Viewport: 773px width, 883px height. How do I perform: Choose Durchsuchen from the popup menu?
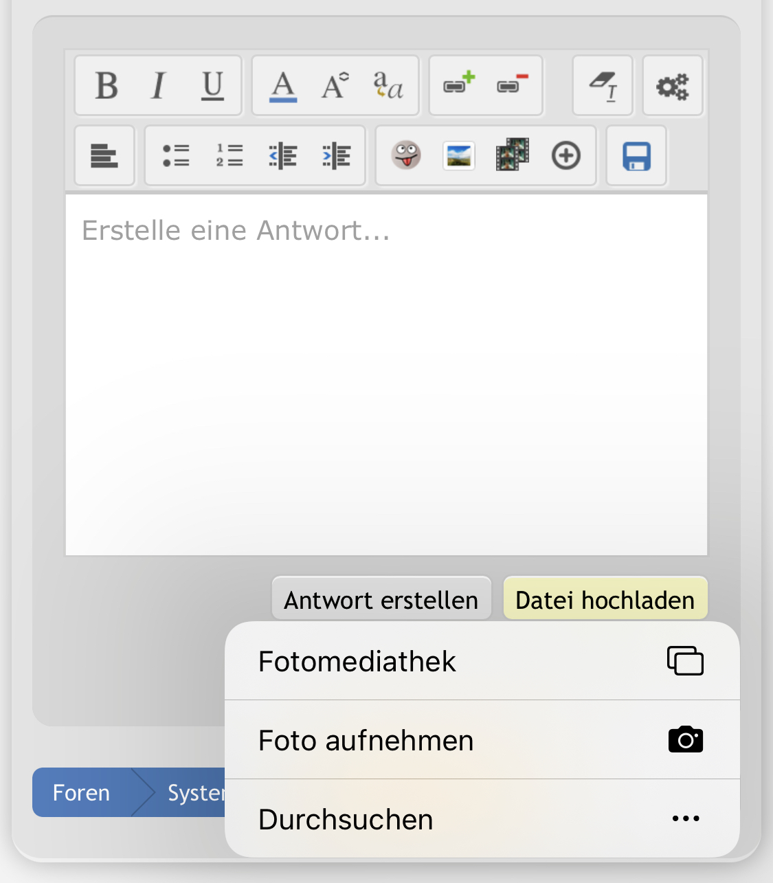pos(482,819)
